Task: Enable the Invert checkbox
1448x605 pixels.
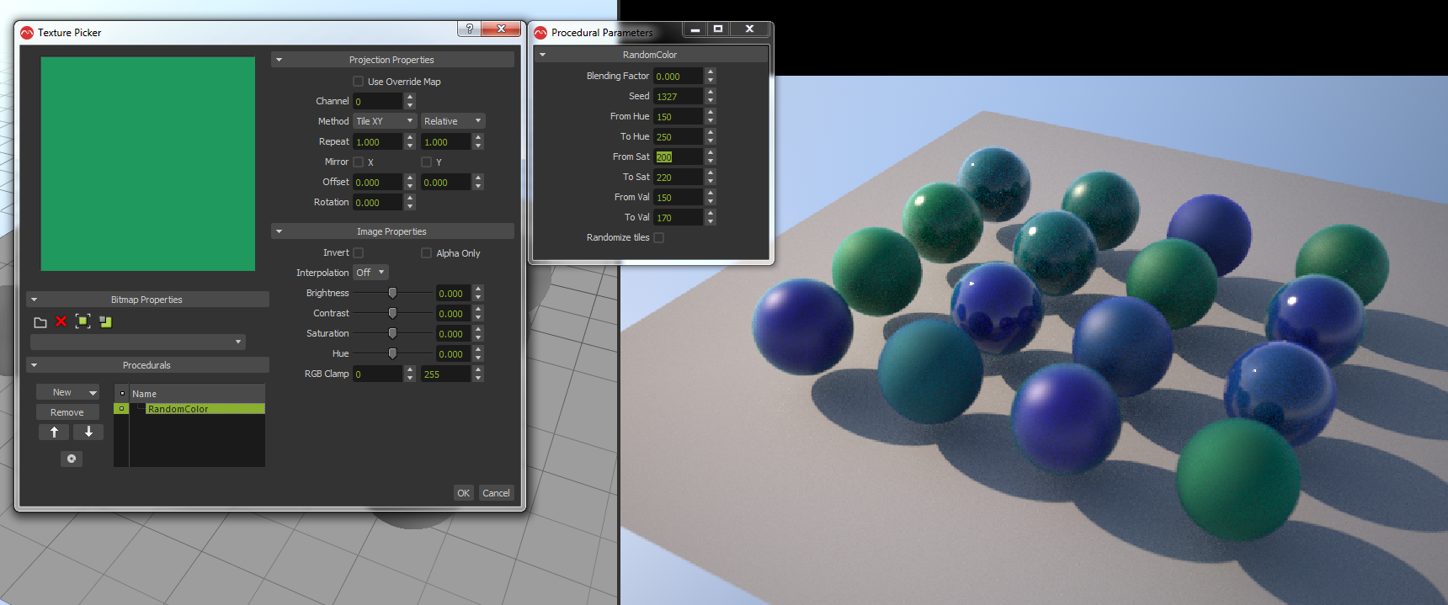Action: pos(358,252)
